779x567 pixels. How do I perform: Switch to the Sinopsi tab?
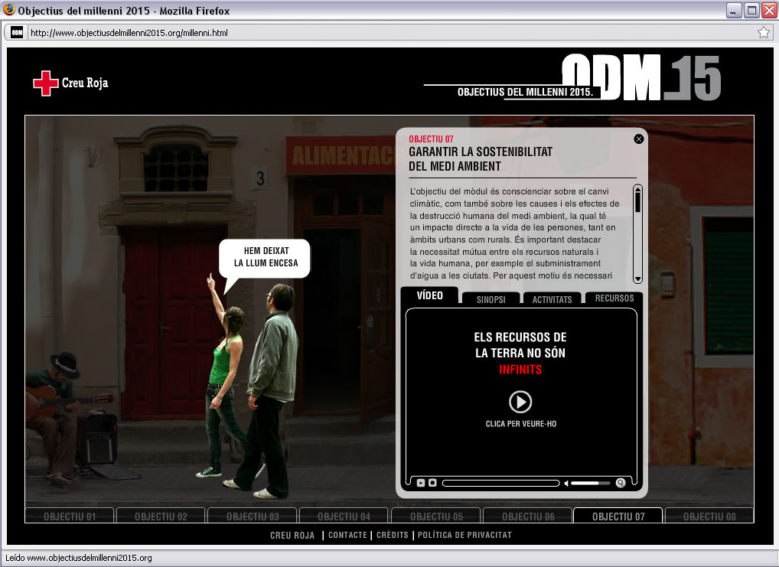click(x=491, y=299)
